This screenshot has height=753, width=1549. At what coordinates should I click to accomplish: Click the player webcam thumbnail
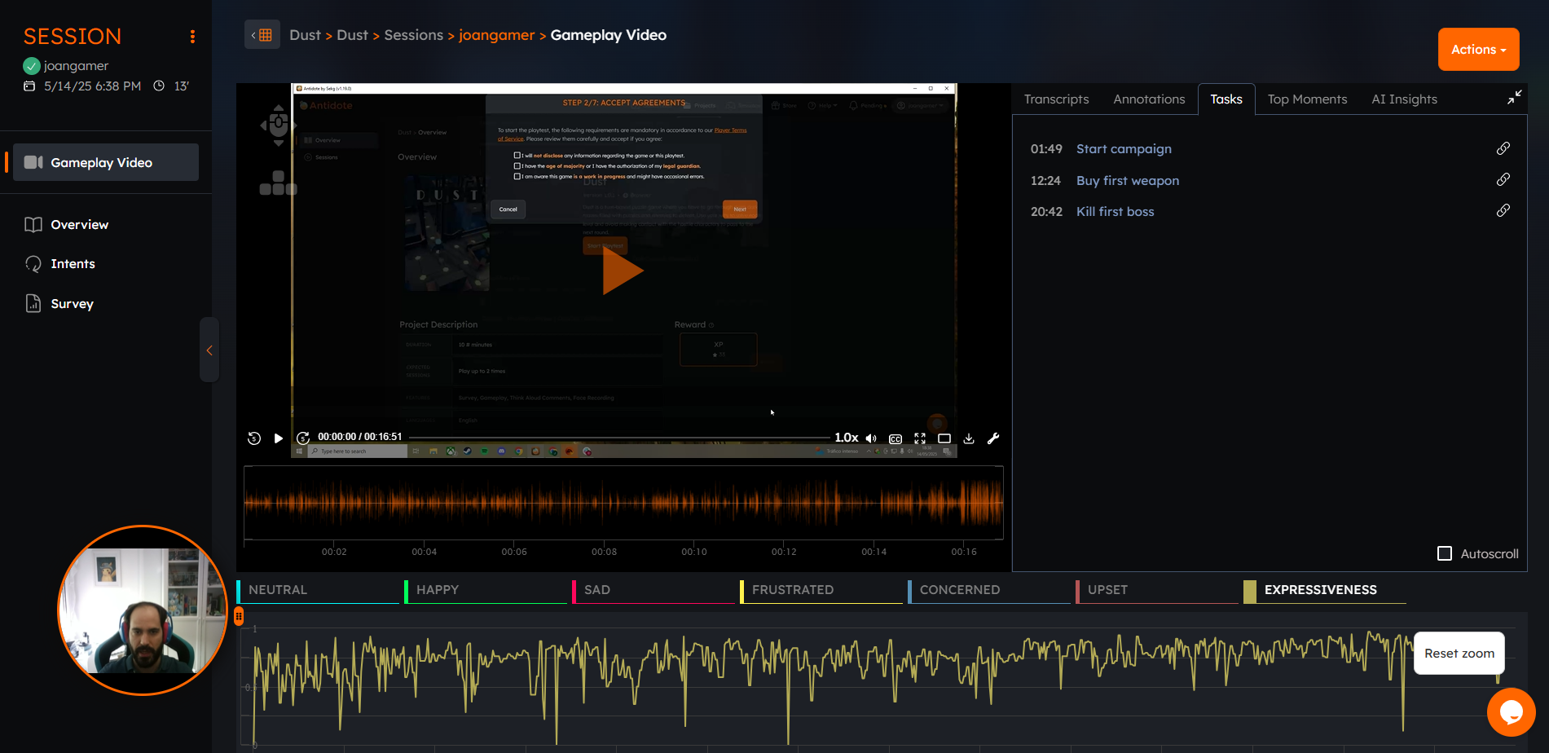143,610
